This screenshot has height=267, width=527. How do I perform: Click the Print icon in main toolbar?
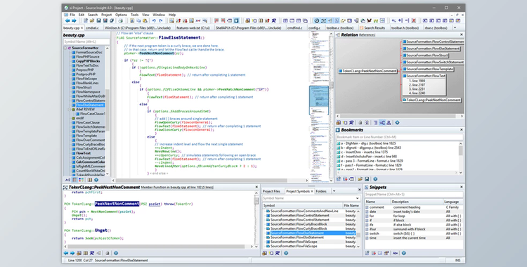[x=121, y=20]
